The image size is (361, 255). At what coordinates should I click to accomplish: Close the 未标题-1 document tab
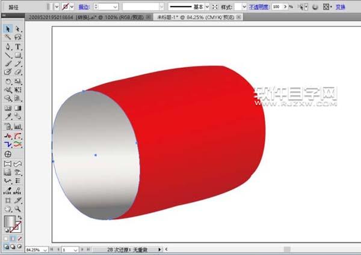tap(239, 17)
